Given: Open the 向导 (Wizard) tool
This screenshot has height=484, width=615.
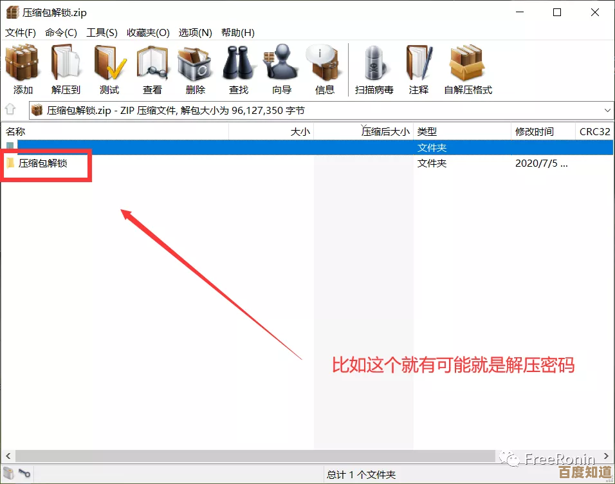Looking at the screenshot, I should tap(282, 70).
